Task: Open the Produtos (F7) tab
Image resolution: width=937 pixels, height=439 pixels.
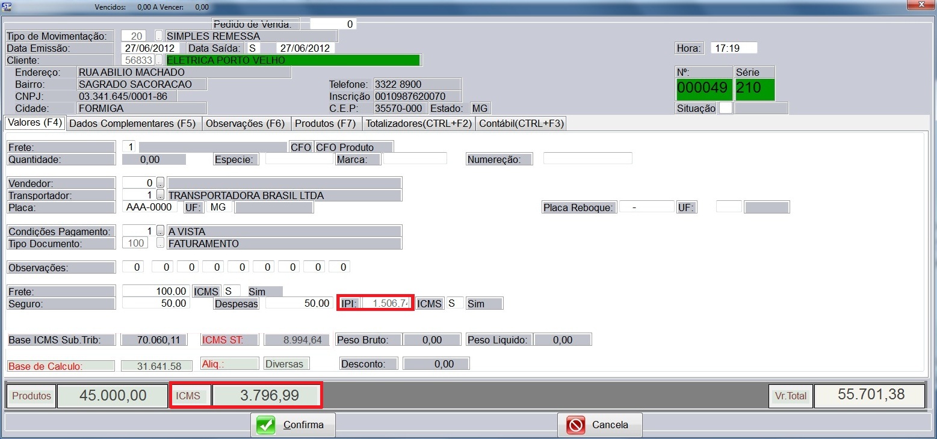Action: (x=325, y=124)
